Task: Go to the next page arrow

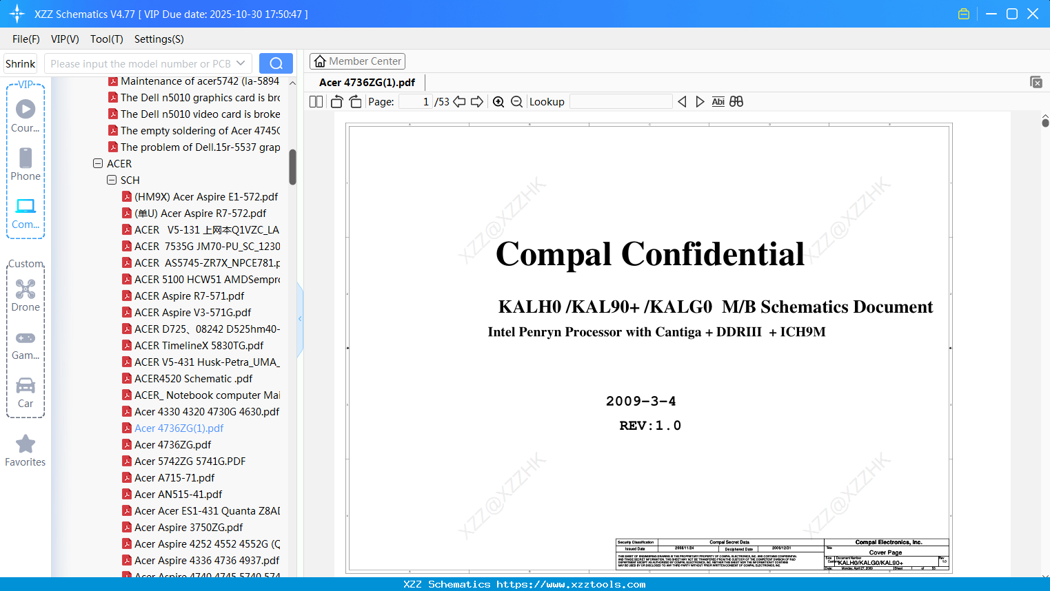Action: tap(477, 102)
